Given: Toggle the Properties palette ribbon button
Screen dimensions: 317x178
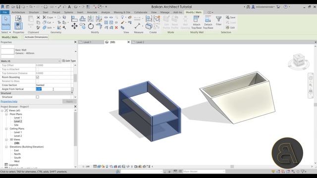Looking at the screenshot, I should click(x=18, y=26).
